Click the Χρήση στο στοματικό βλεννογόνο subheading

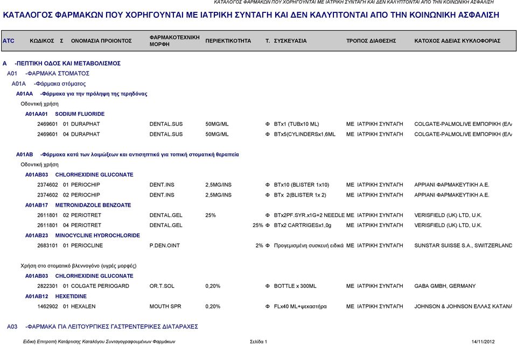[79, 266]
